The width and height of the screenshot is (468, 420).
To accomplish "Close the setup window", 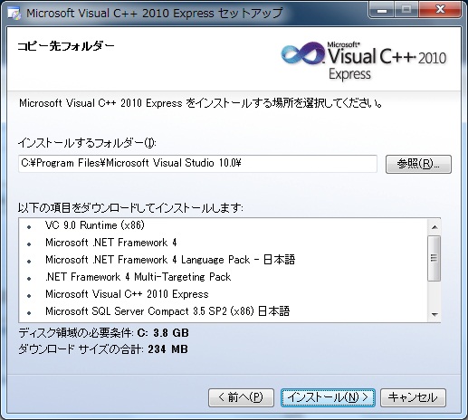I will (x=440, y=10).
